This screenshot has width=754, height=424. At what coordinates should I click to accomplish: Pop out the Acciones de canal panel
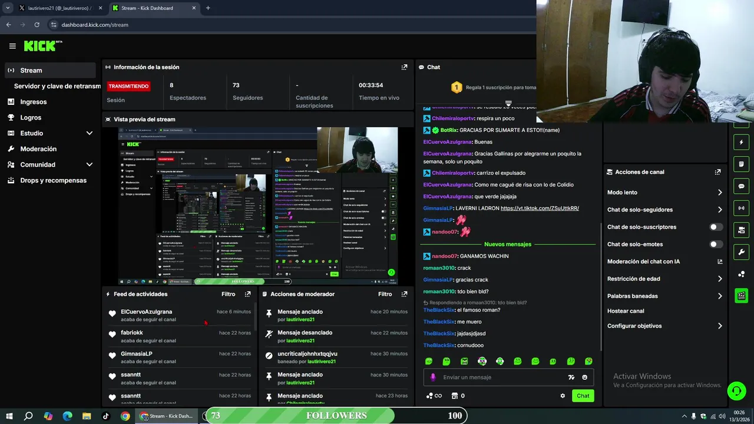(x=717, y=172)
